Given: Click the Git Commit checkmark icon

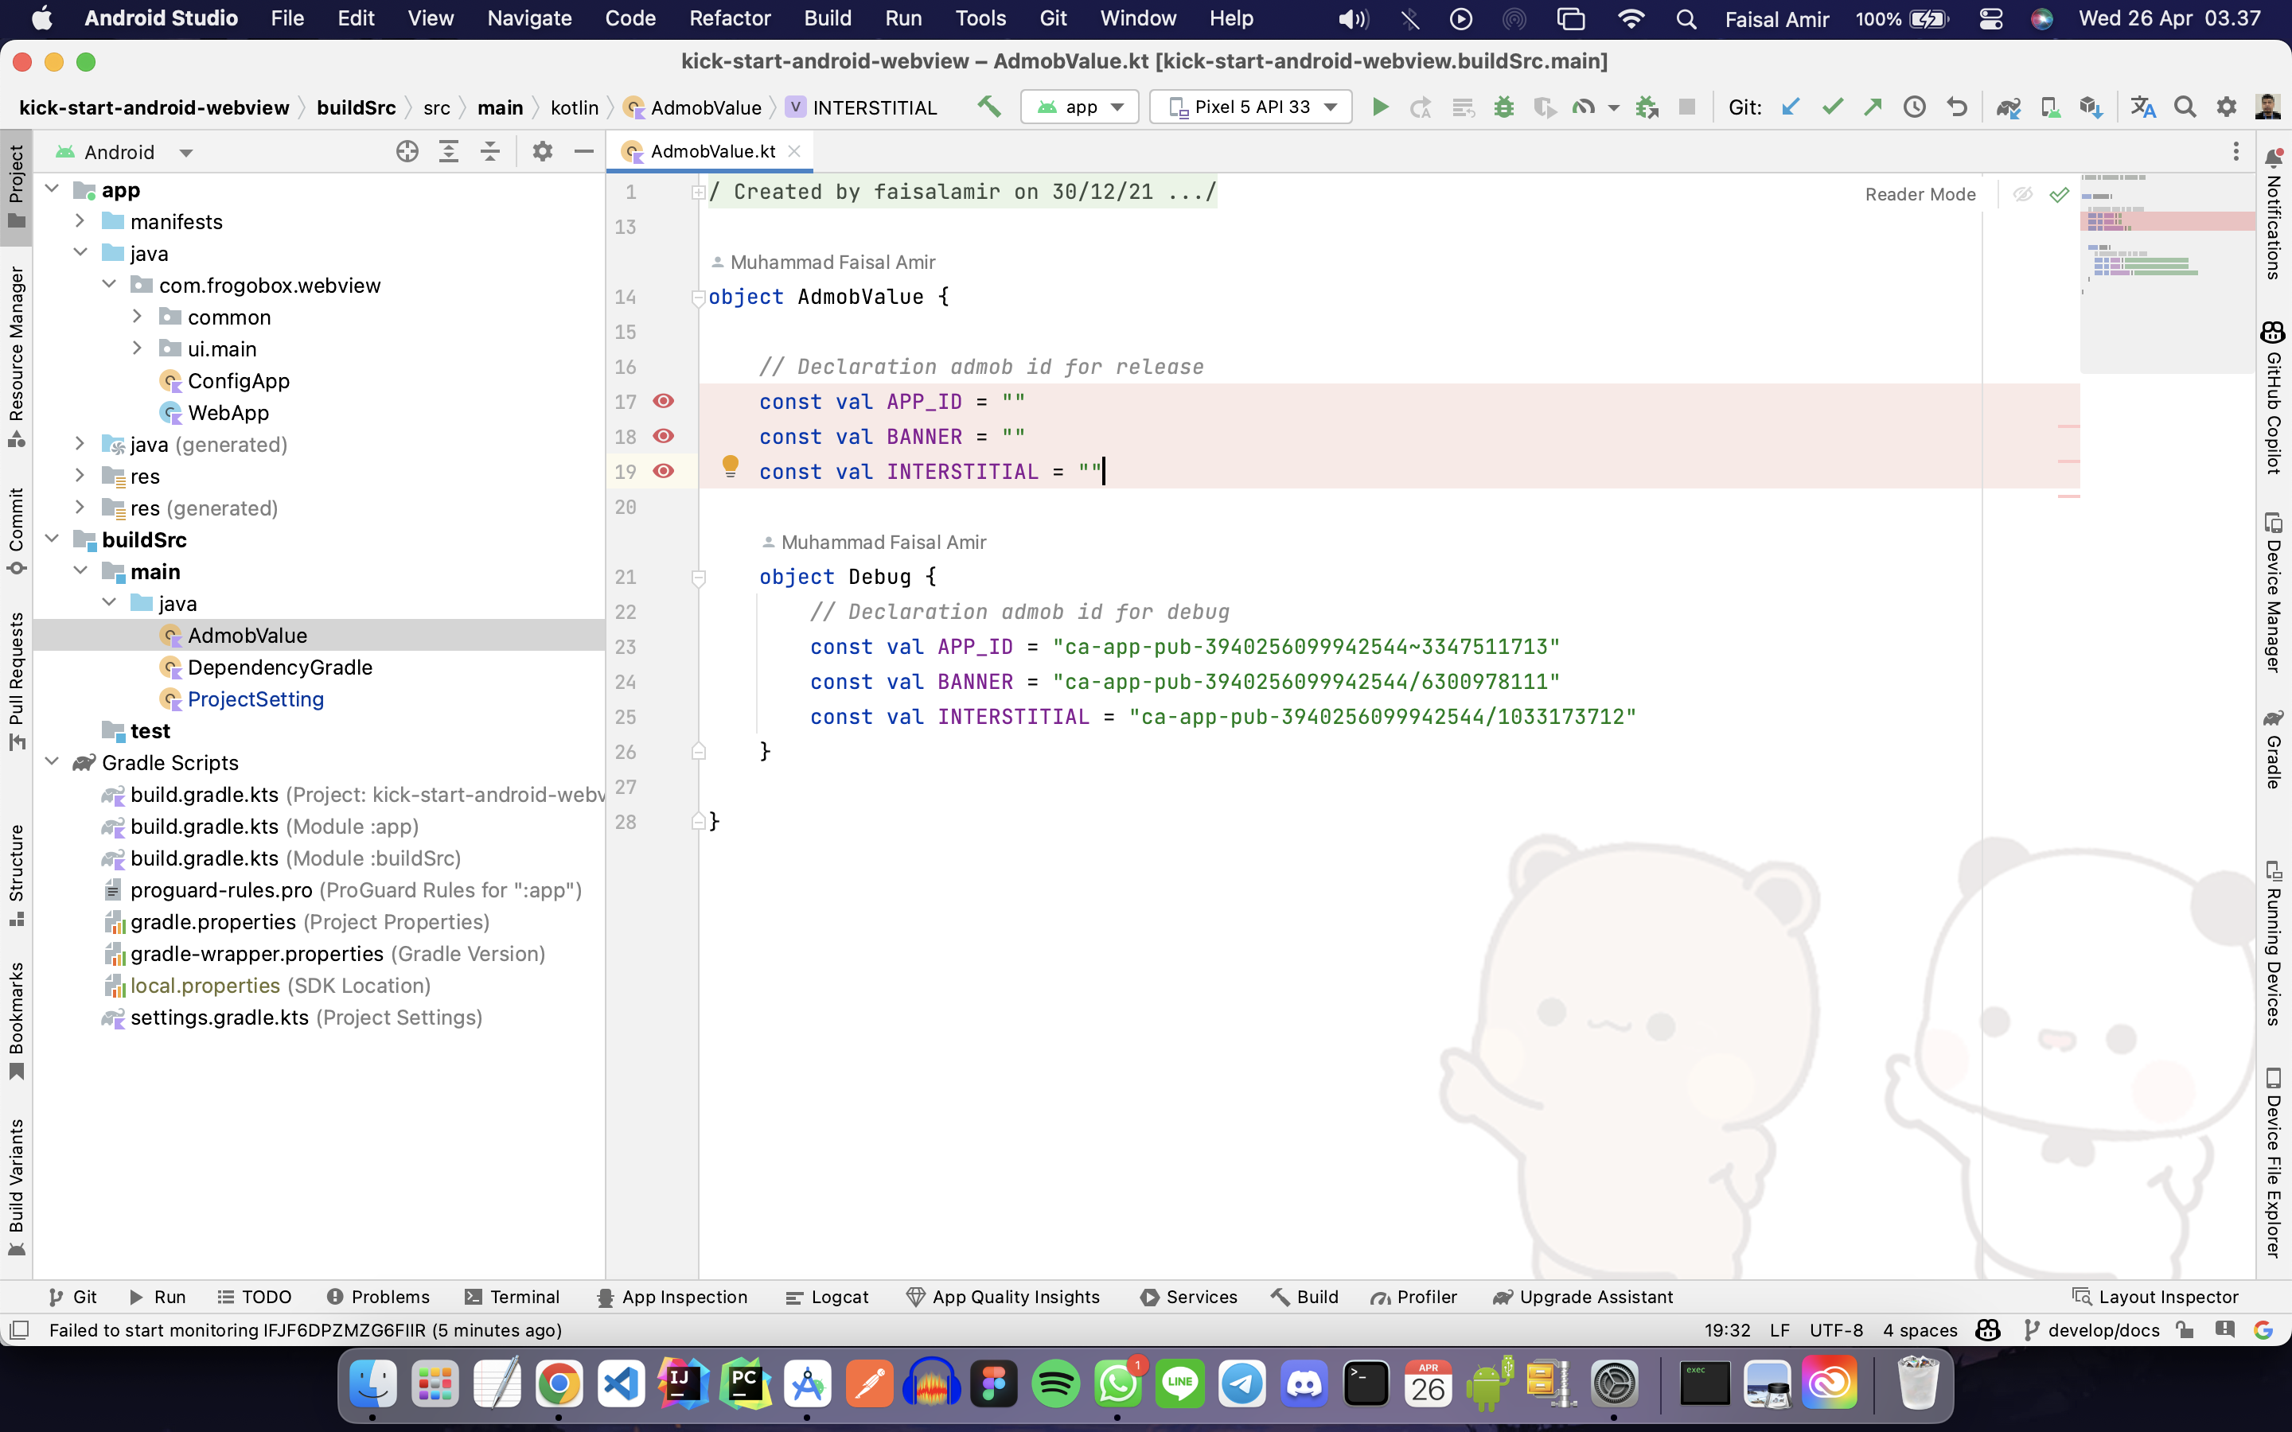Looking at the screenshot, I should pos(1832,107).
